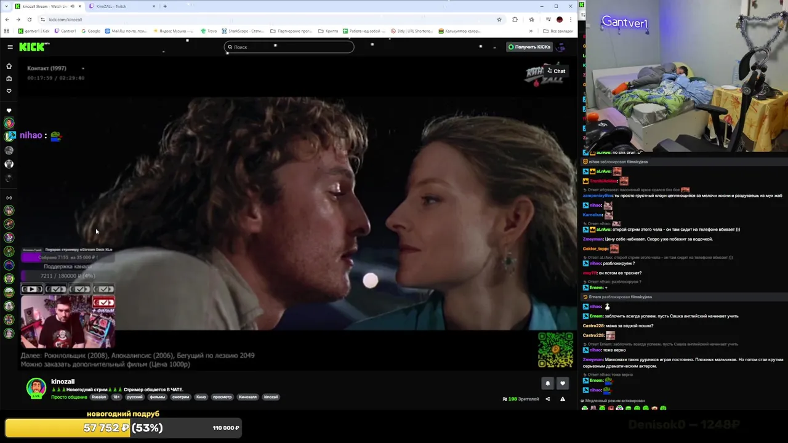This screenshot has height=443, width=788.
Task: Open 'Калькулятор калор...' bookmark
Action: [x=459, y=31]
